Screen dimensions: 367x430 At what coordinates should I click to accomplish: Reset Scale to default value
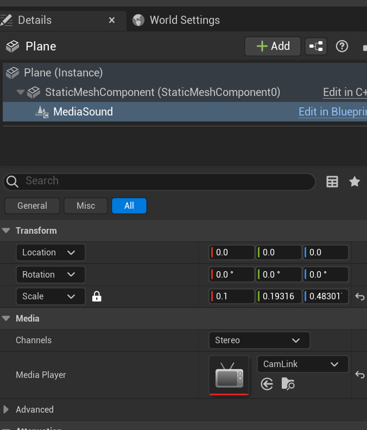tap(359, 297)
